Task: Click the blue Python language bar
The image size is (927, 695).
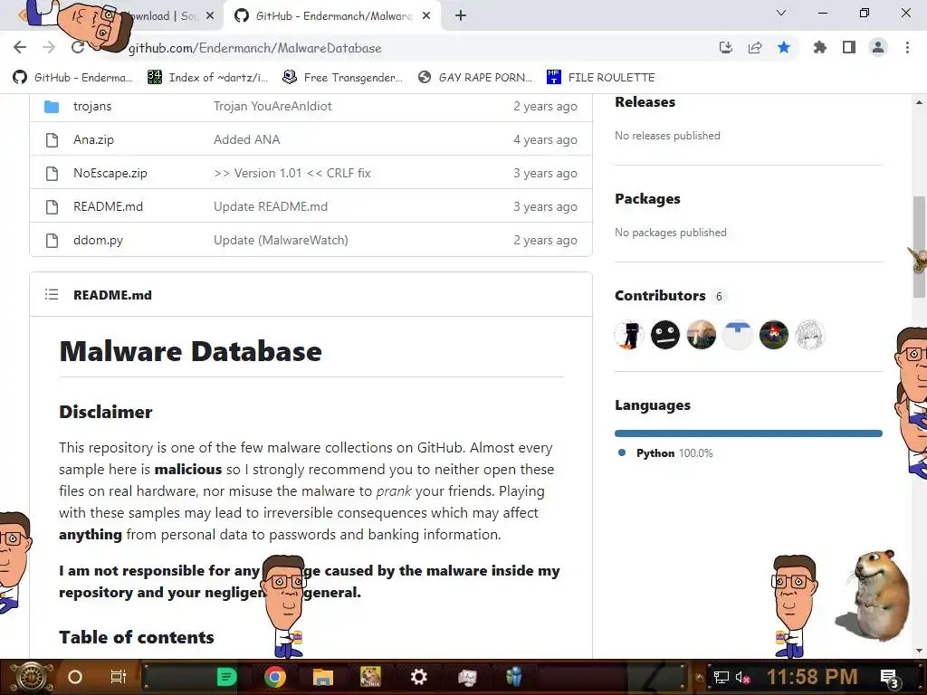Action: (x=749, y=433)
